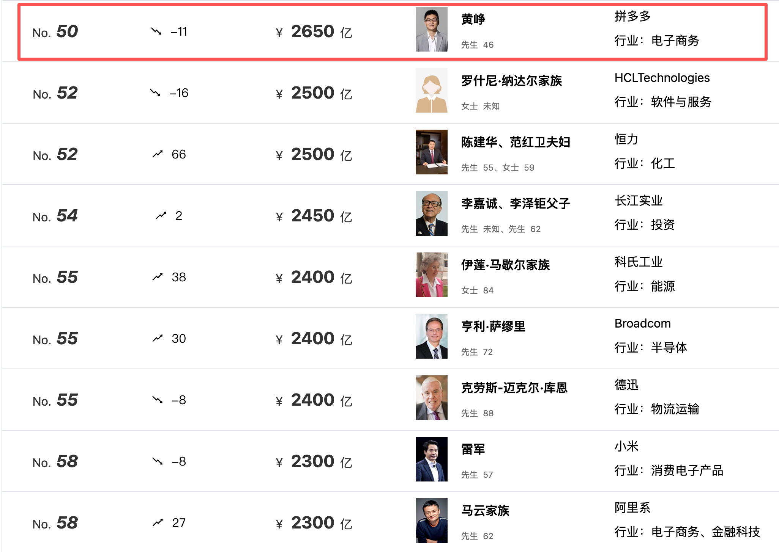Click the portrait of 伊莲·马歇尔家族

pos(431,275)
